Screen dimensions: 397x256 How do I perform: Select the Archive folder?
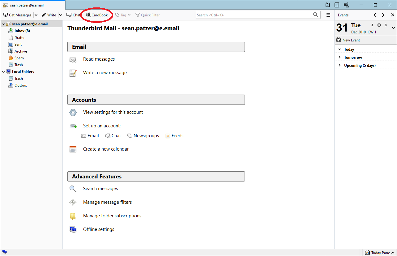21,51
